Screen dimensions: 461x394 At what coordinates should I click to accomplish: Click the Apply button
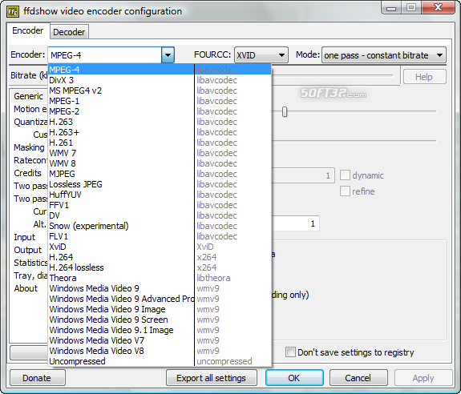(x=423, y=378)
